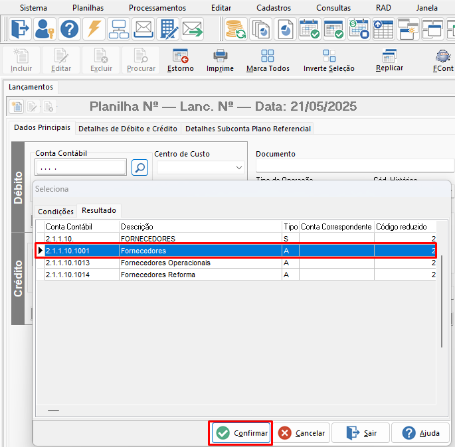455x447 pixels.
Task: Click the Incluir toolbar button
Action: point(21,60)
